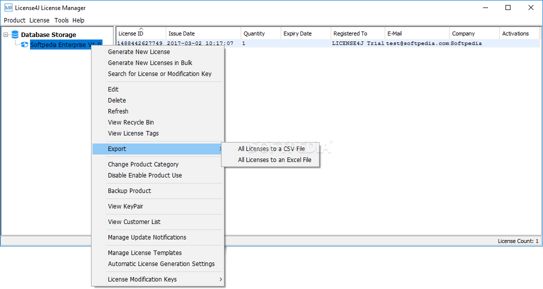
Task: Sort by License ID column header
Action: [x=141, y=33]
